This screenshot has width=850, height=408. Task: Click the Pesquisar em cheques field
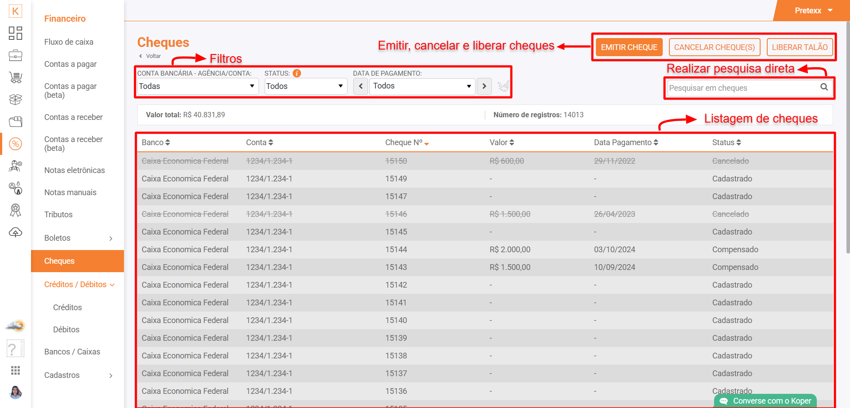click(742, 88)
